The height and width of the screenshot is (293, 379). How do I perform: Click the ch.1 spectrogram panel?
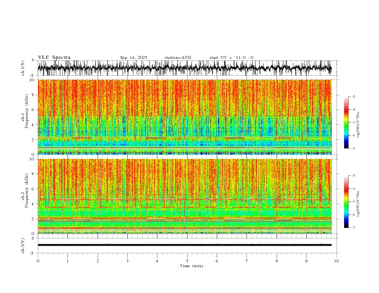185,117
